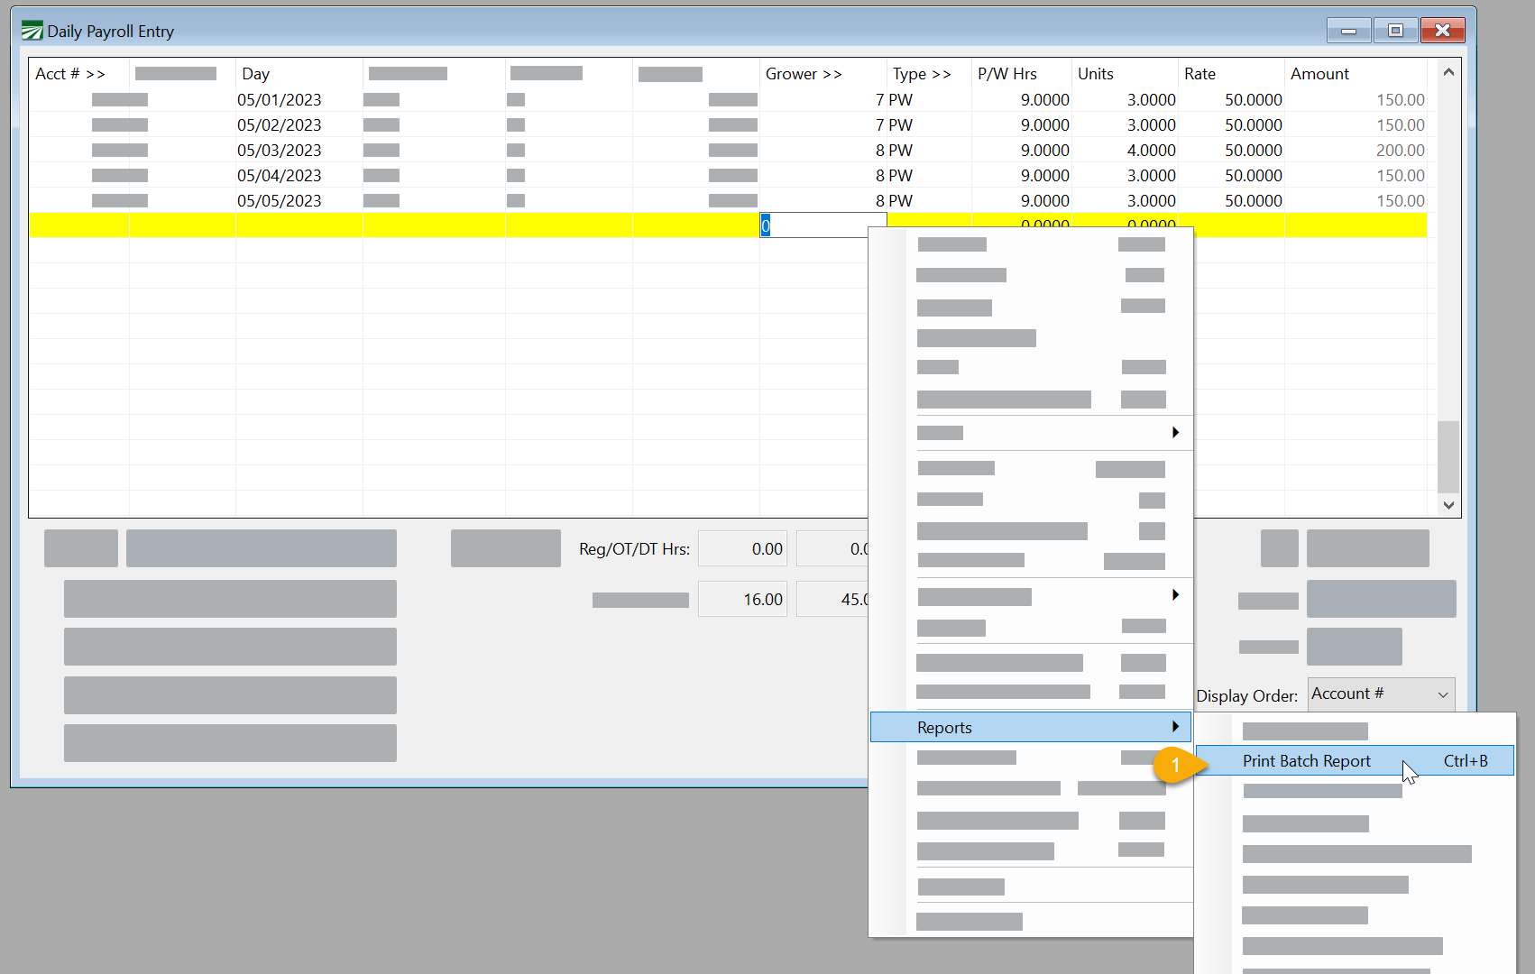Click the grid's scroll down arrow
Viewport: 1535px width, 974px height.
1448,505
